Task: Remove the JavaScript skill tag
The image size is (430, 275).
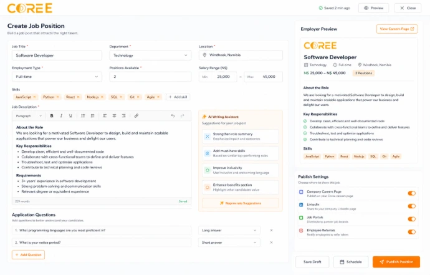Action: pyautogui.click(x=34, y=97)
